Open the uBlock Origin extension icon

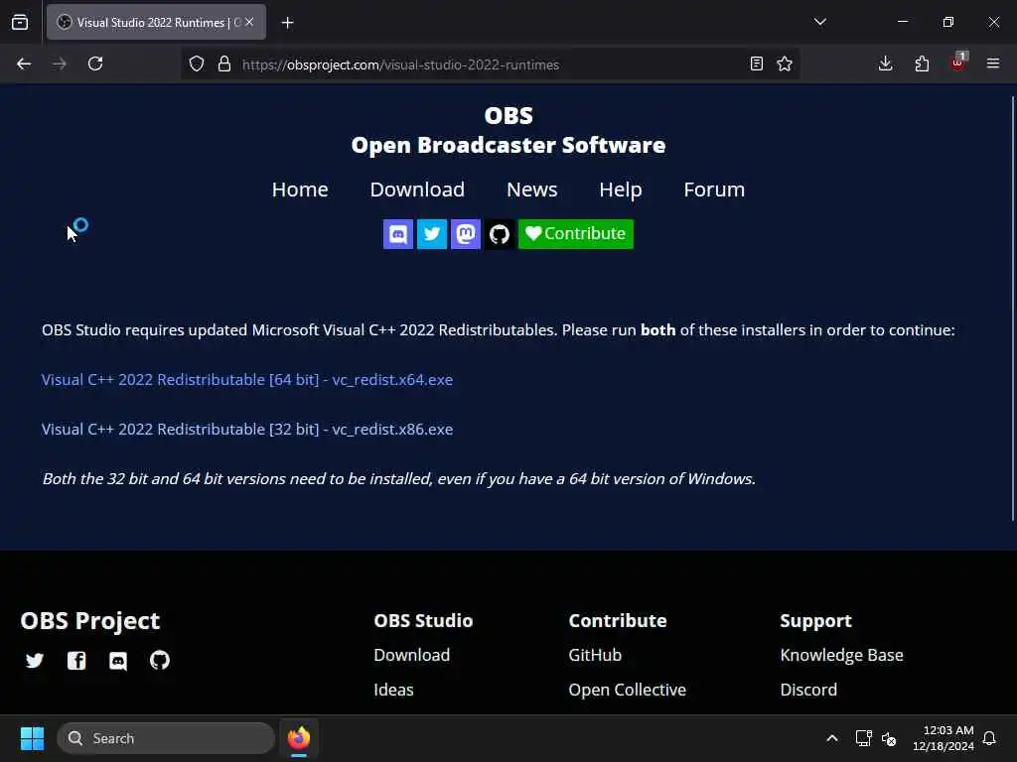[958, 63]
